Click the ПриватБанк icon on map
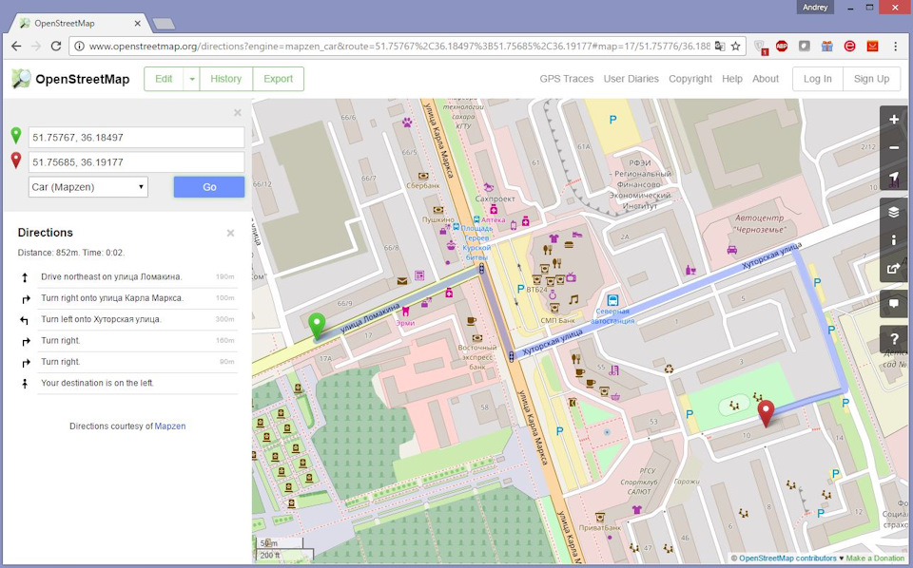The image size is (913, 568). 600,517
